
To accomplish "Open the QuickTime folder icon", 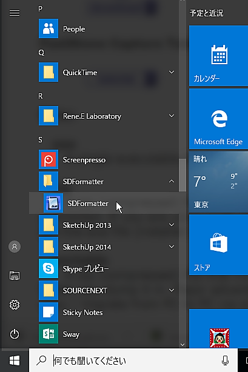I will pos(49,72).
